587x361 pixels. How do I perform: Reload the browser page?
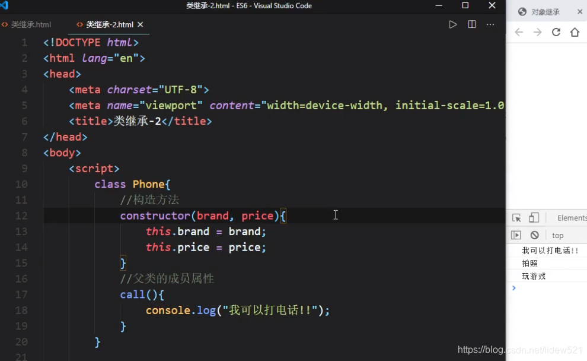556,32
